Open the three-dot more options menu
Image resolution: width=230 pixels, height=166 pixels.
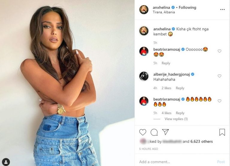(223, 10)
